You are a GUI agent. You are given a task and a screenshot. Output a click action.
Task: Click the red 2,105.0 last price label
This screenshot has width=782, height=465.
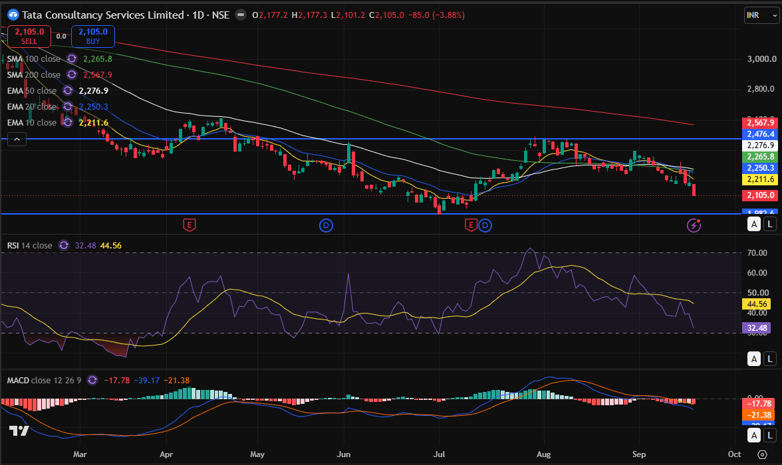tap(760, 195)
